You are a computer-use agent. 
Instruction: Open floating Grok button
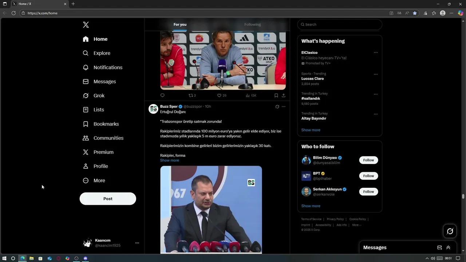pyautogui.click(x=450, y=231)
